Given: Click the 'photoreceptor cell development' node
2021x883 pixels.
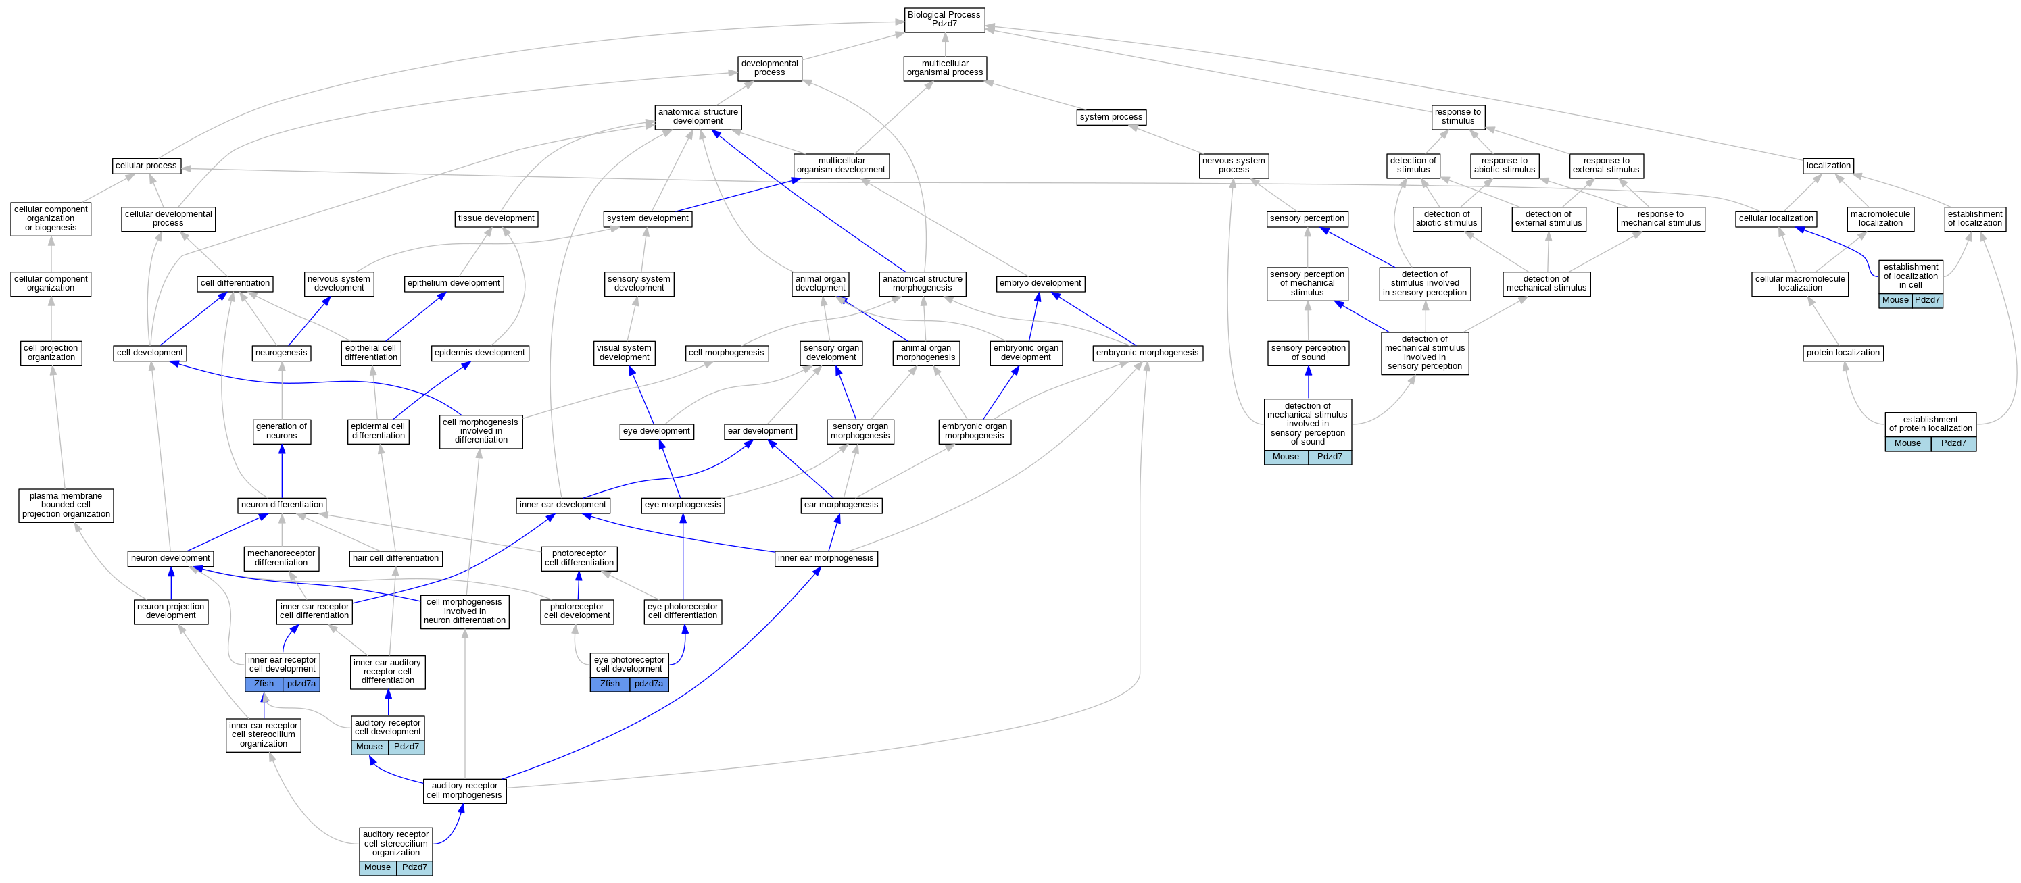Looking at the screenshot, I should [x=577, y=611].
